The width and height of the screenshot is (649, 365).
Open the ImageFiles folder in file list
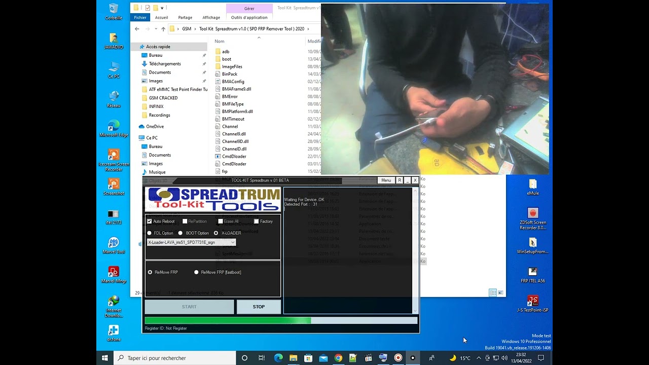tap(232, 66)
